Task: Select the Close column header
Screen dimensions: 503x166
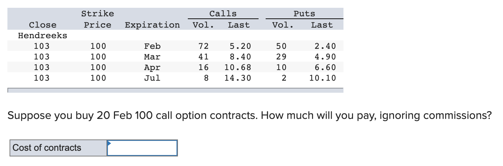Action: pos(42,25)
